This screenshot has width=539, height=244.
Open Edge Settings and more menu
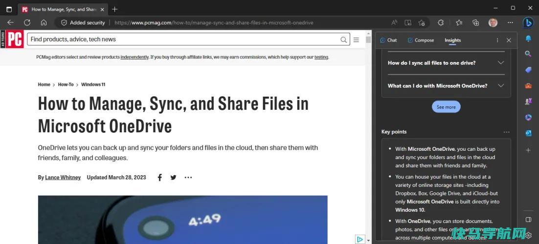click(510, 22)
